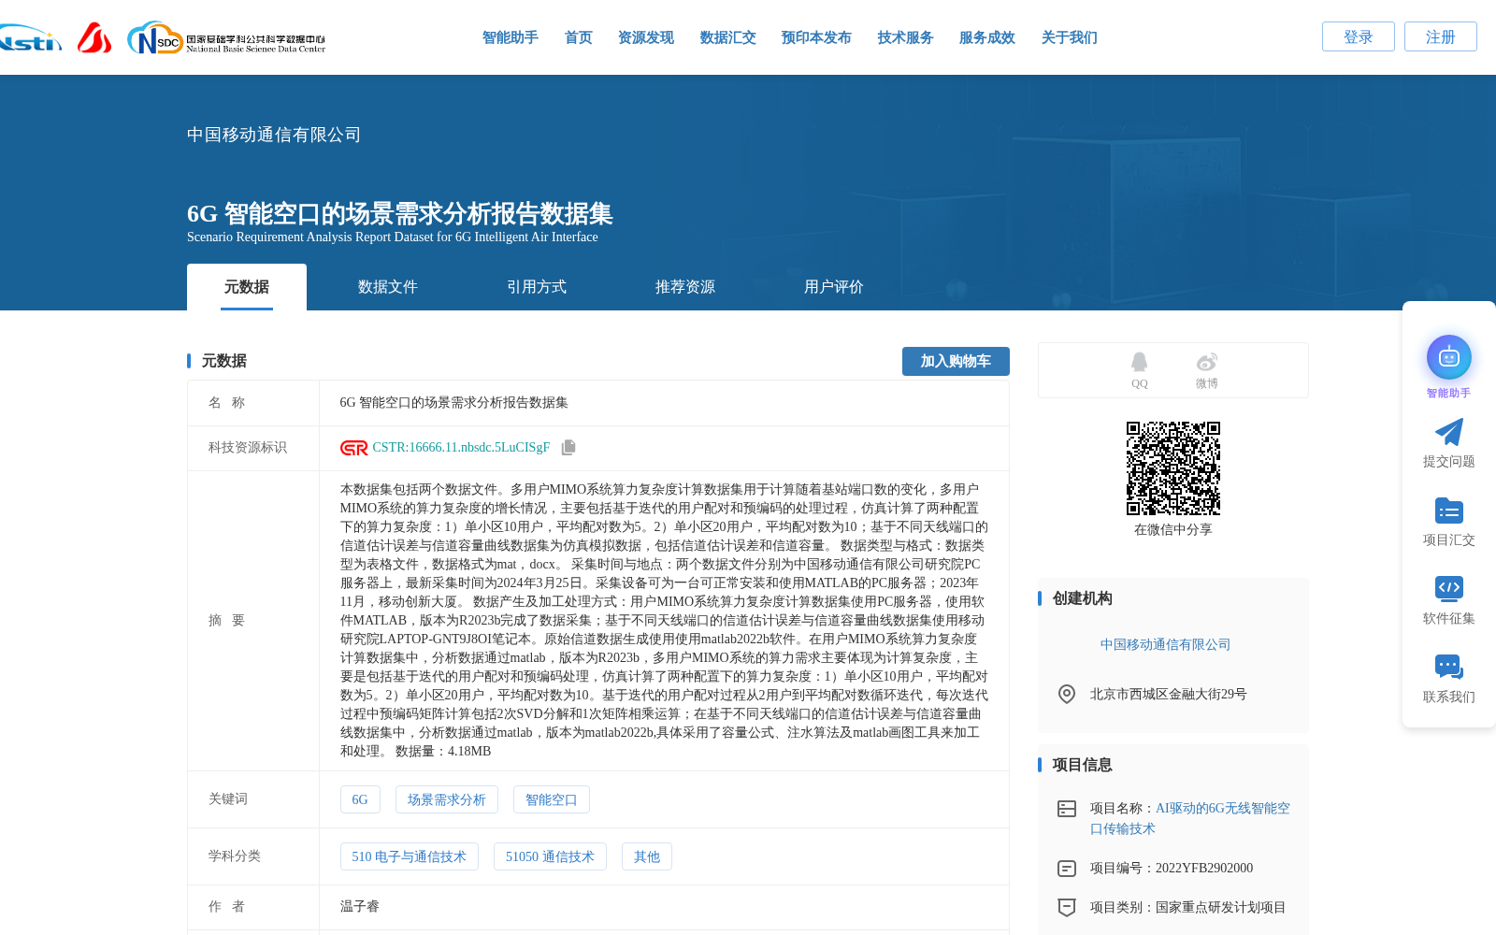1496x935 pixels.
Task: Open the 中国移动通信有限公司 link under 创建机构
Action: pos(1165,644)
